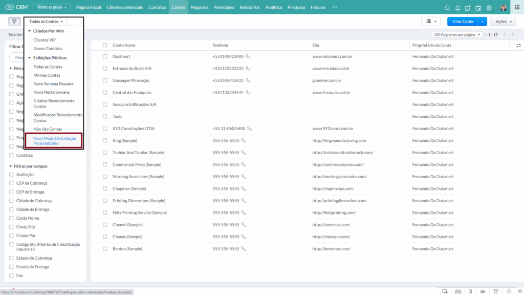Click Novo Modo De Exibição Personalizado link

(x=54, y=141)
